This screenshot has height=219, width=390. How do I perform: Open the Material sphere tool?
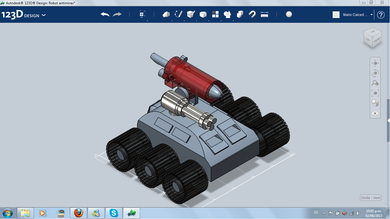[289, 14]
